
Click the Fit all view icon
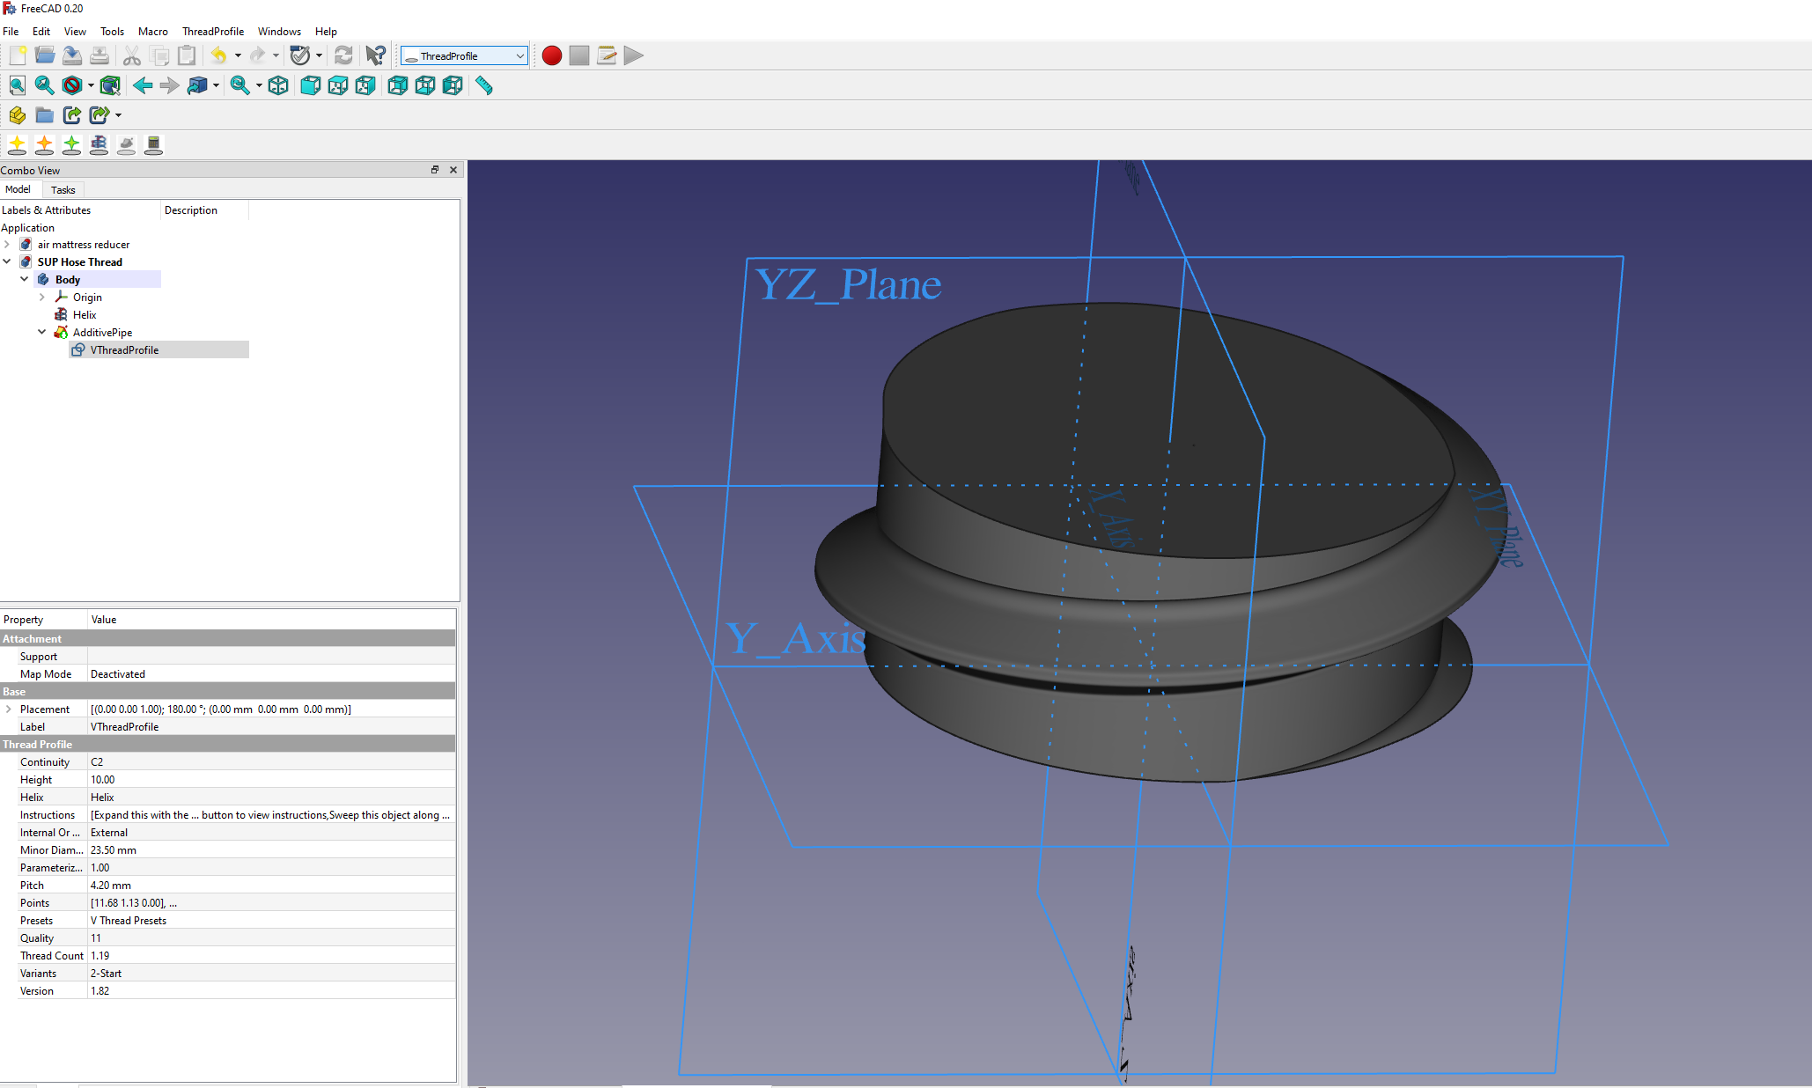tap(17, 85)
